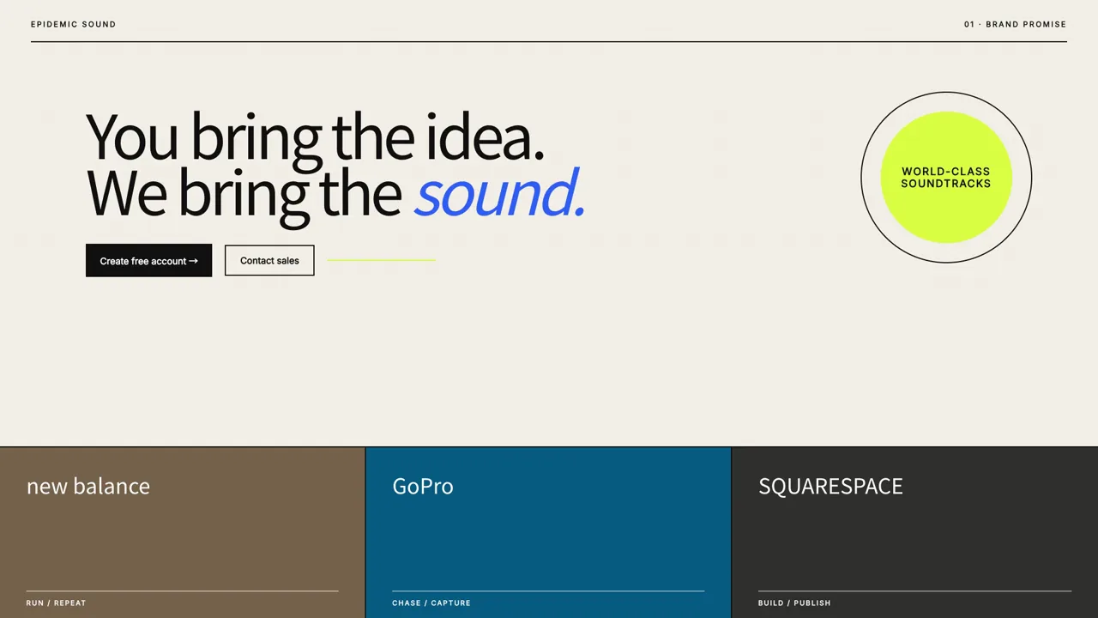
Task: Click the RUN / REPEAT caption
Action: click(x=56, y=603)
